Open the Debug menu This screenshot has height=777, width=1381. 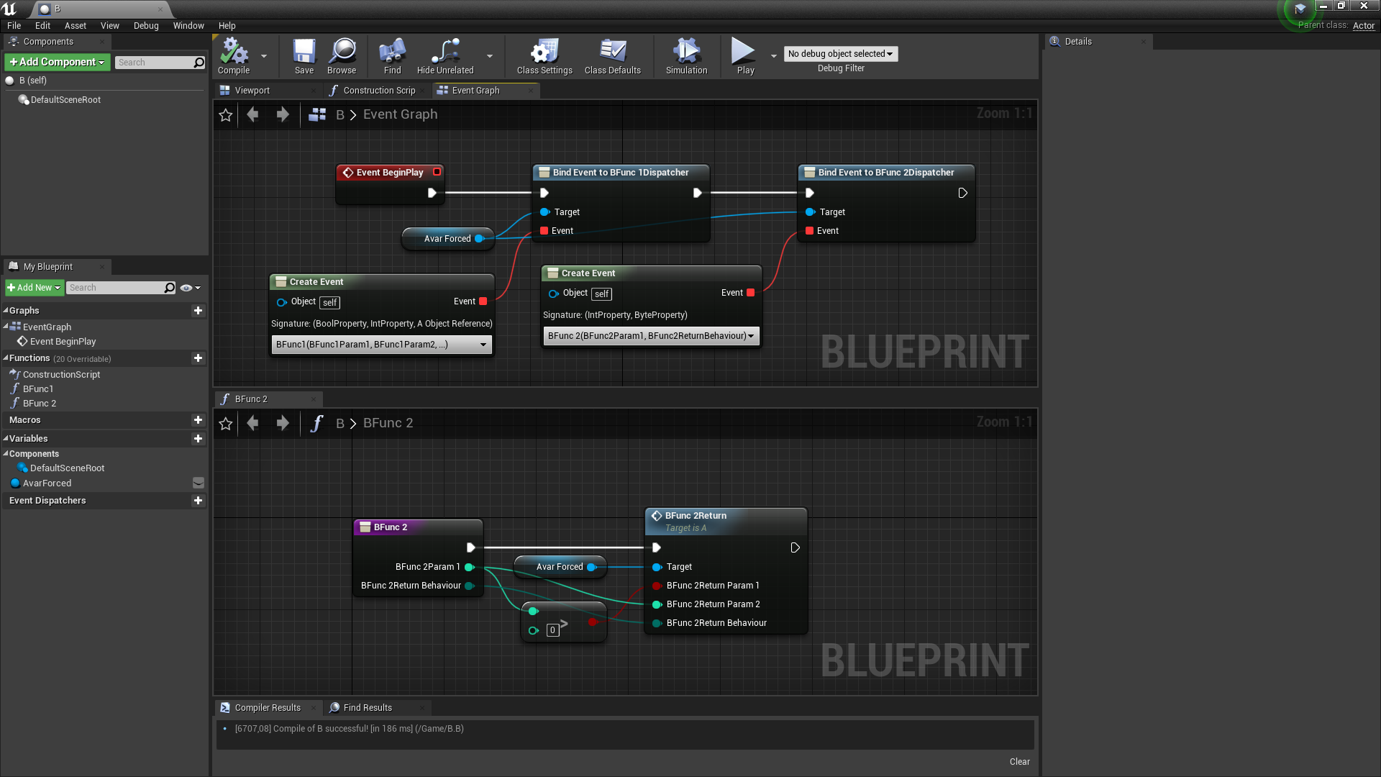[146, 26]
